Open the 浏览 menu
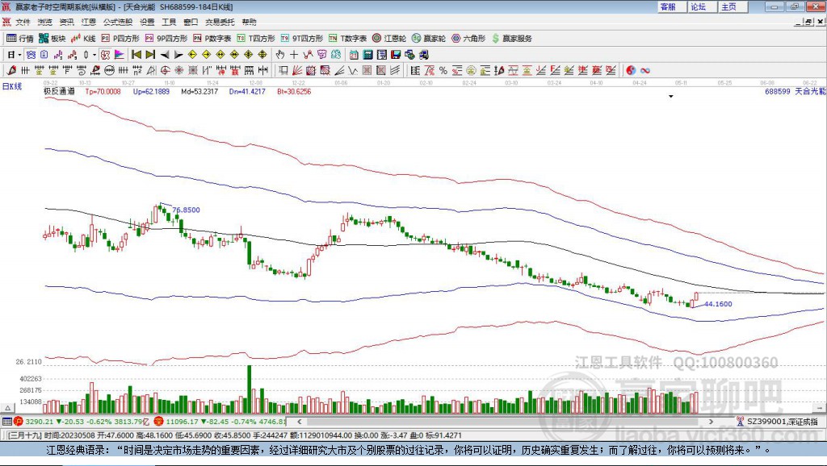Viewport: 827px width, 466px height. tap(45, 22)
